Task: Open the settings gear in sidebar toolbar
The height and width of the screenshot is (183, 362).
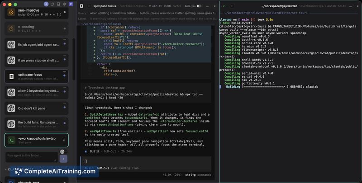Action: pos(65,4)
